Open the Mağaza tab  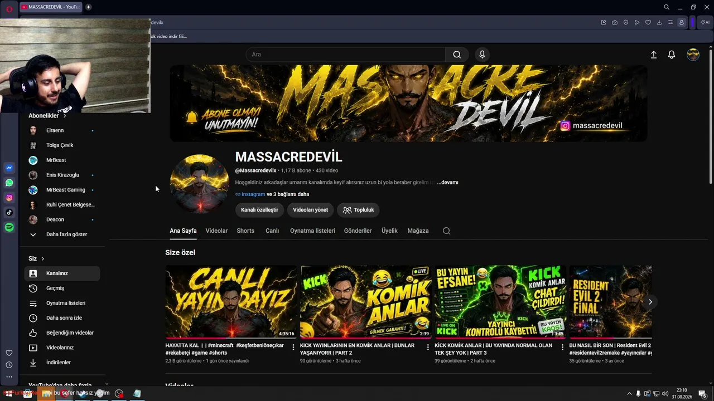[x=418, y=231]
